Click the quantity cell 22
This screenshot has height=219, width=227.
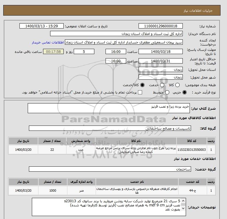[52, 150]
